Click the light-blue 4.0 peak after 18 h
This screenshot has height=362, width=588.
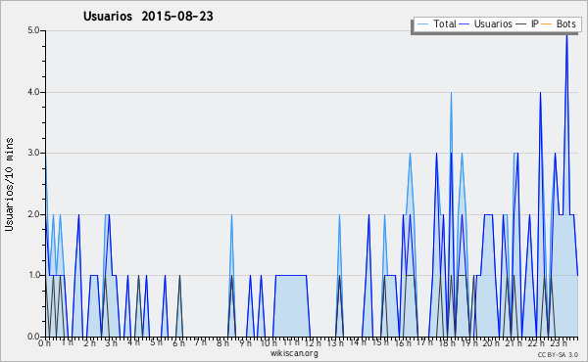point(451,94)
